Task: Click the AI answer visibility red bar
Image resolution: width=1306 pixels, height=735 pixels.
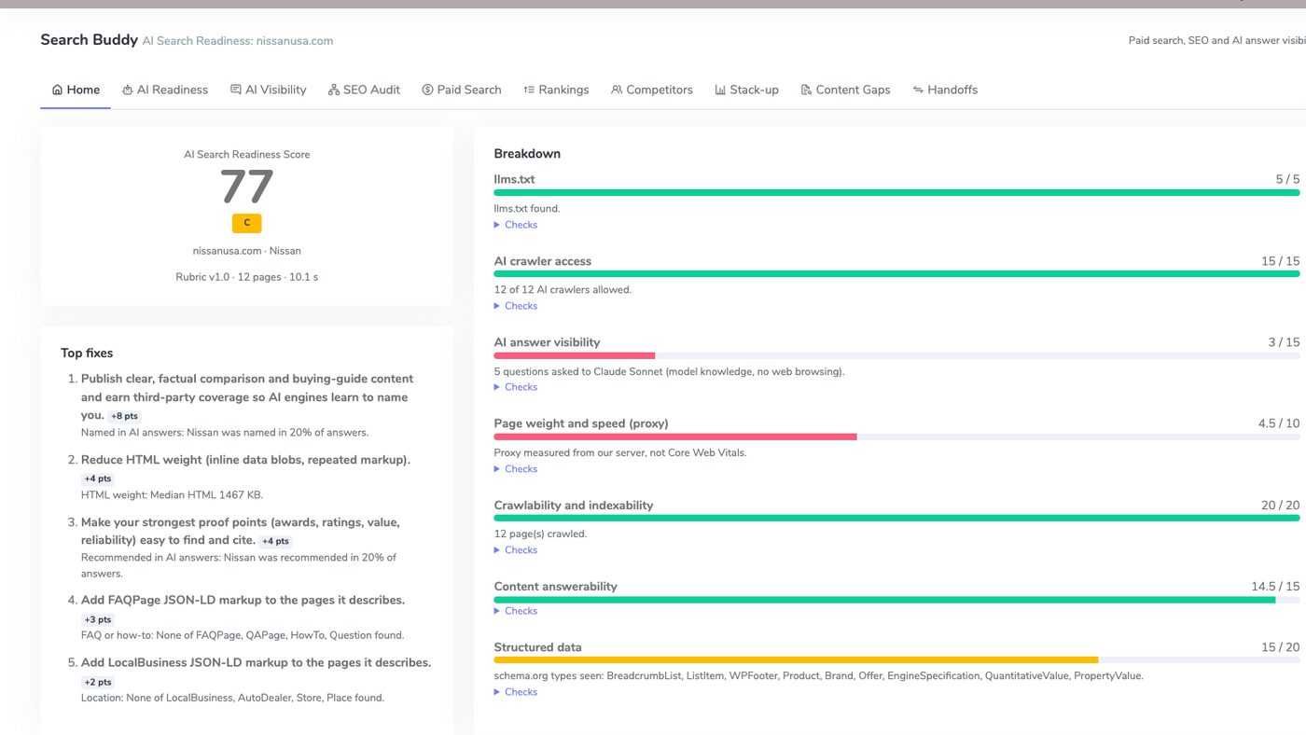Action: (x=575, y=355)
